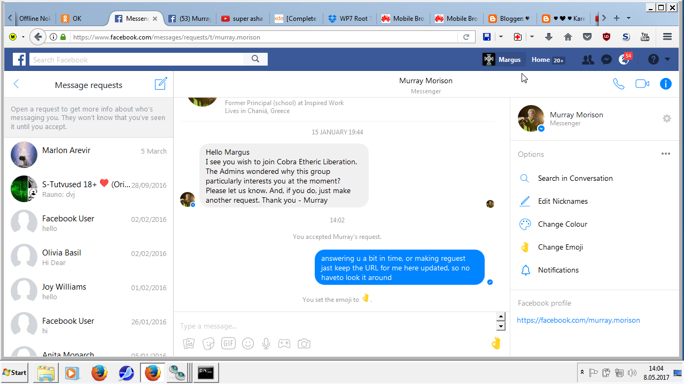
Task: Open the emoji picker
Action: [x=248, y=343]
